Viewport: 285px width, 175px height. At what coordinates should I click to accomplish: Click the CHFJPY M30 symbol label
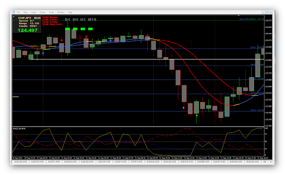(29, 18)
